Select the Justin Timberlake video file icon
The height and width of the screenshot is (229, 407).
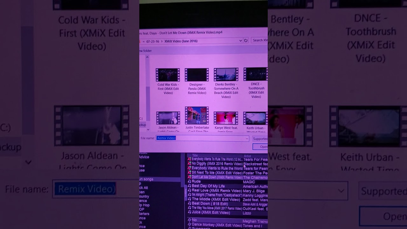coord(197,115)
